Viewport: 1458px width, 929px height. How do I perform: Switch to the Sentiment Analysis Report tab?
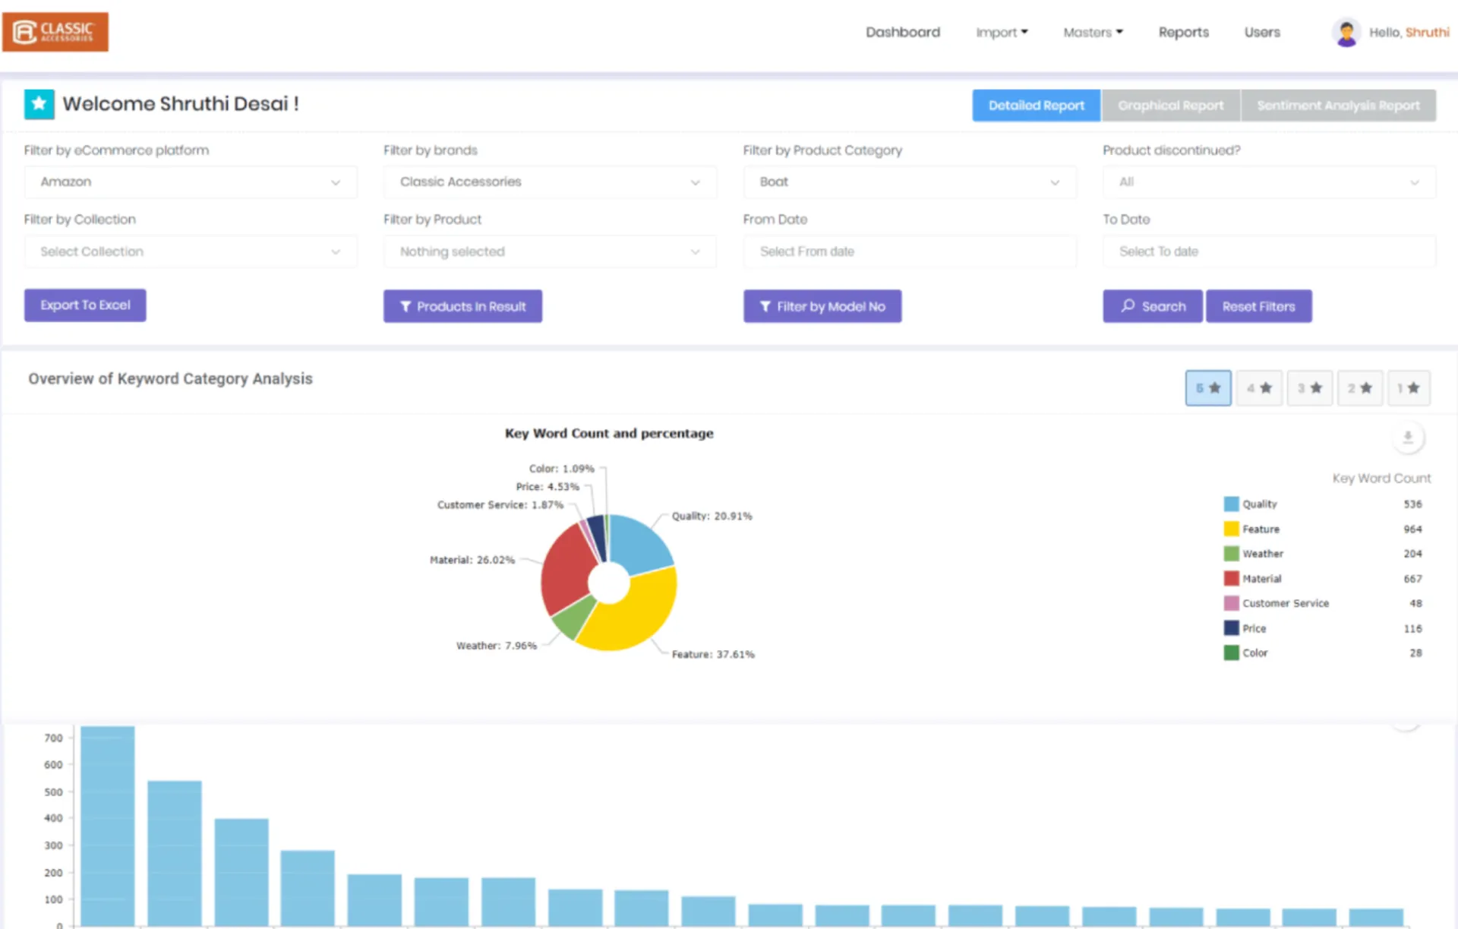pos(1338,105)
